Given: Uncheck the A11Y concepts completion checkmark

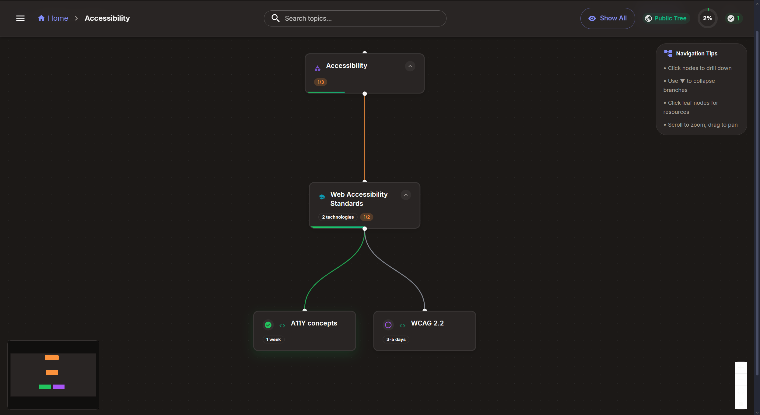Looking at the screenshot, I should (268, 325).
